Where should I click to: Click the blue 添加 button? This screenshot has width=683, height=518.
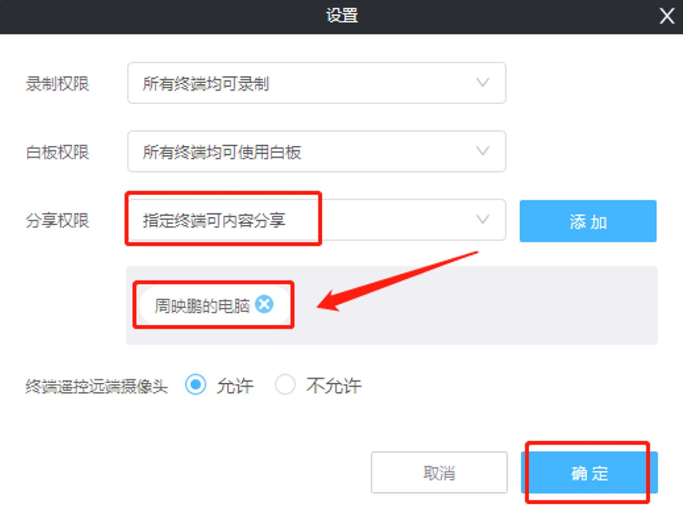tap(588, 221)
